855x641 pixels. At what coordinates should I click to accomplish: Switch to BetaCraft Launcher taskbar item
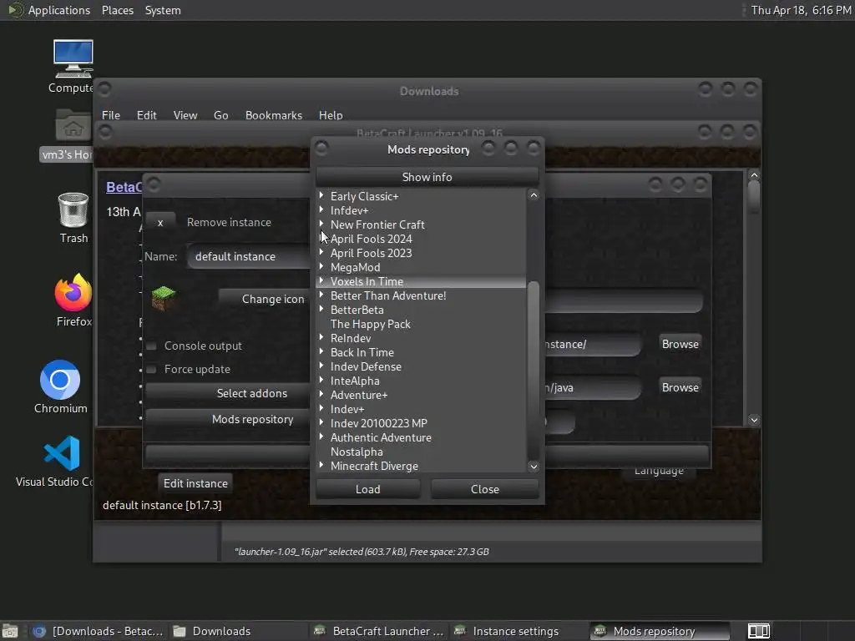[x=379, y=631]
